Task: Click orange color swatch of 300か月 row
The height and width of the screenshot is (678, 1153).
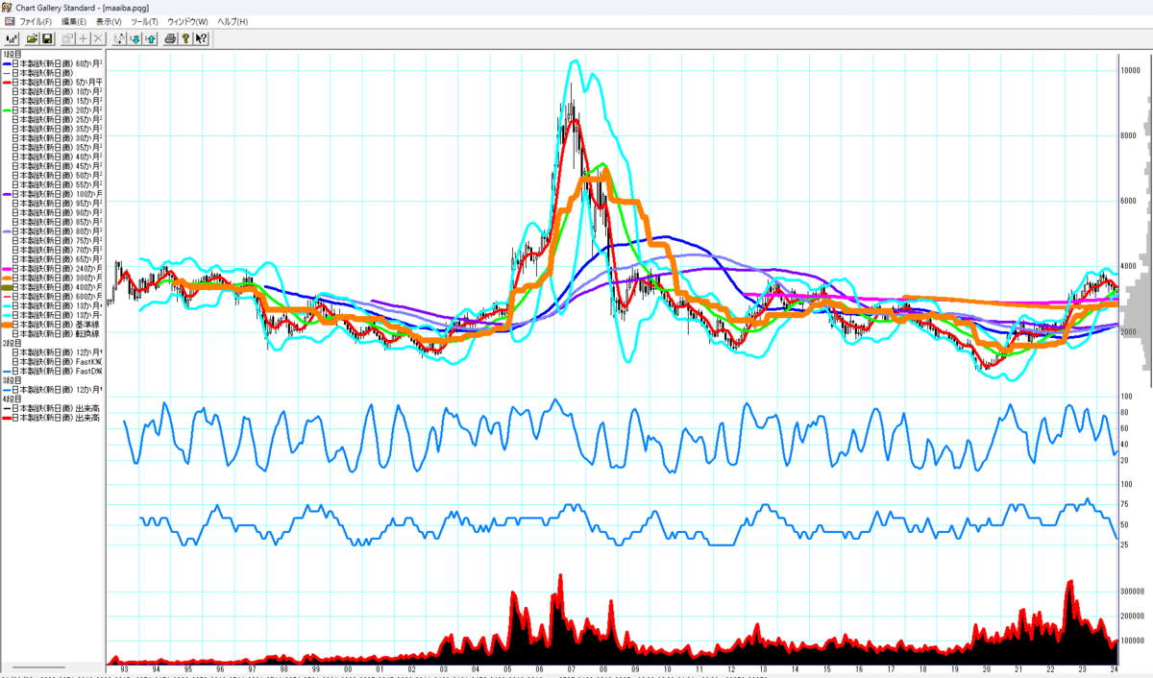Action: [6, 278]
